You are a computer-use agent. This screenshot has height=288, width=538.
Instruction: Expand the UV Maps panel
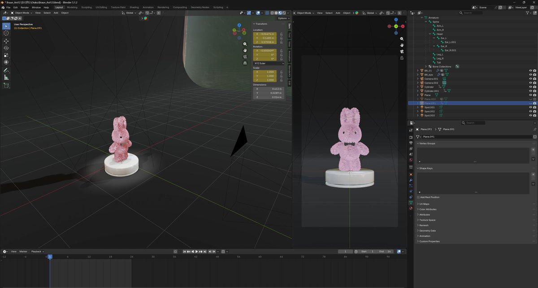tap(423, 204)
